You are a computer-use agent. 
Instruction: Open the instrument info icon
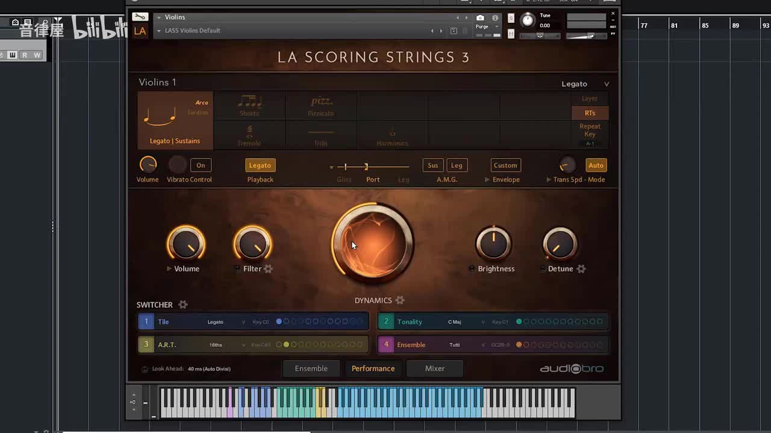click(495, 18)
